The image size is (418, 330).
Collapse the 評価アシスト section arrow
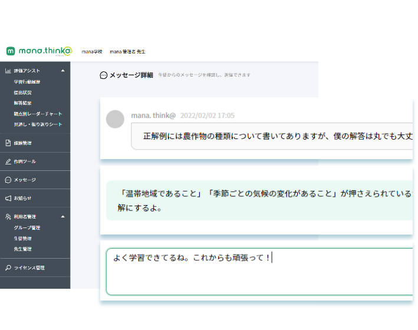(x=63, y=71)
